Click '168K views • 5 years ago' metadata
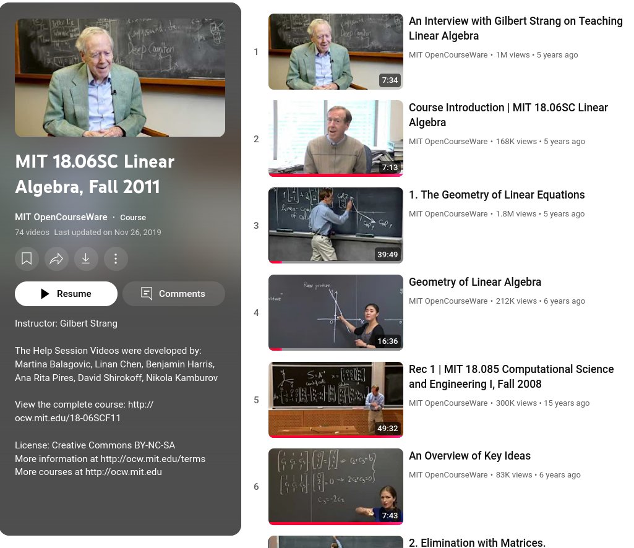Screen dimensions: 634x548 541,141
